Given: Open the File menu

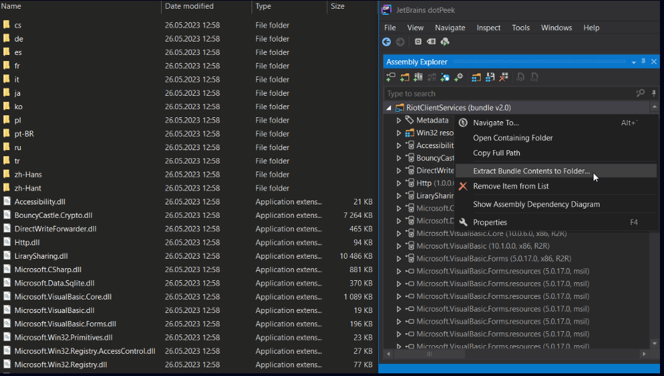Looking at the screenshot, I should 390,27.
